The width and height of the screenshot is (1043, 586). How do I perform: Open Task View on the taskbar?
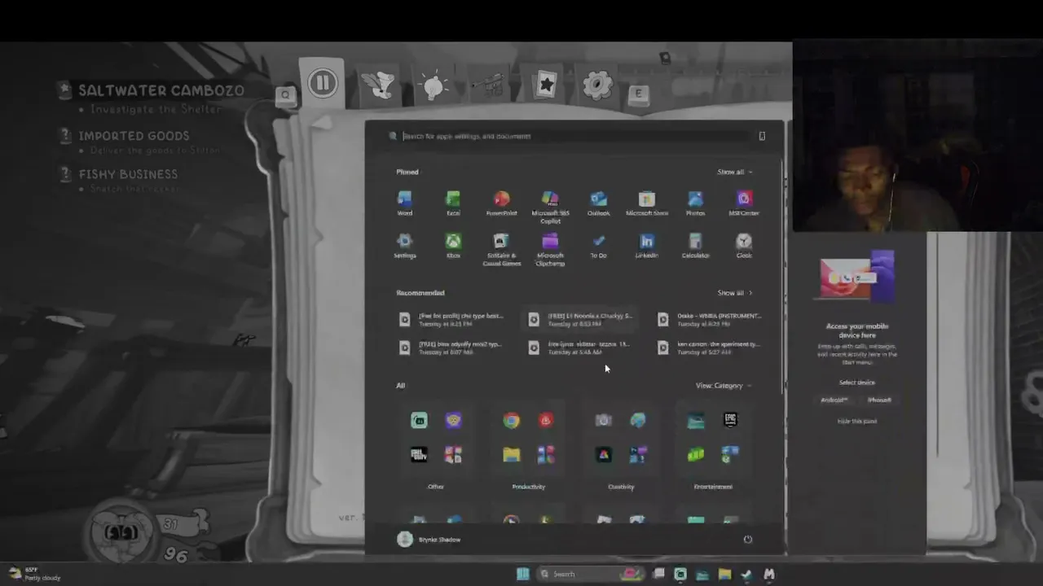(x=658, y=574)
